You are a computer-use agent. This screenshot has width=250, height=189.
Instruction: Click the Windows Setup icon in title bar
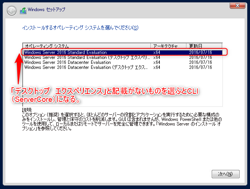(x=23, y=11)
